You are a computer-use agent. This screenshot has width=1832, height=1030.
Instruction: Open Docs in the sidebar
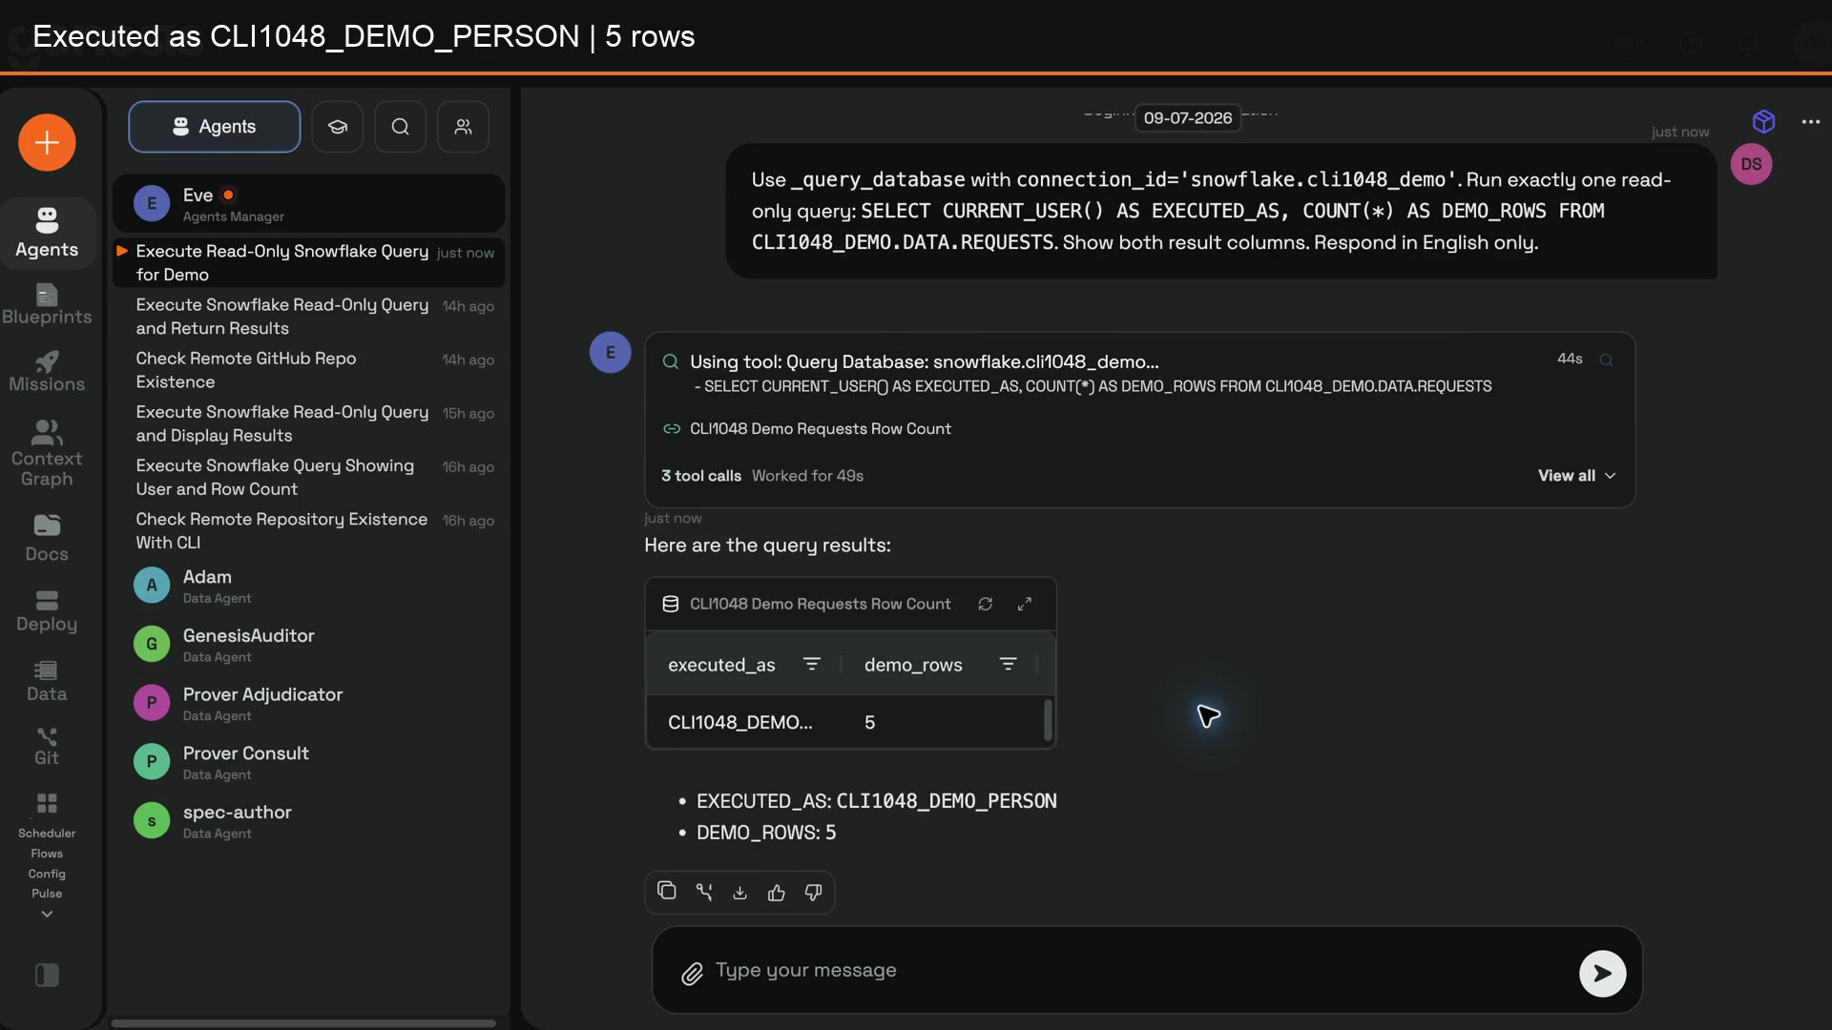(47, 538)
